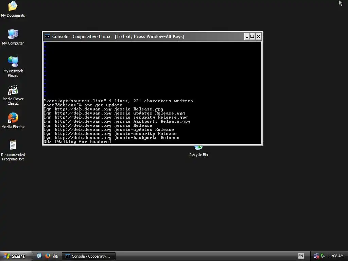Launch Media Player Classic from quick launch

[x=55, y=256]
